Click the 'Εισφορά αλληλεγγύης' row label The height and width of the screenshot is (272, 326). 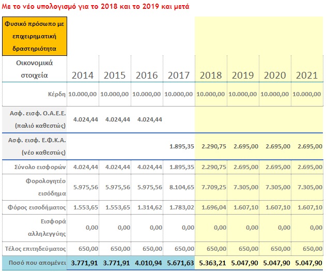click(x=47, y=228)
